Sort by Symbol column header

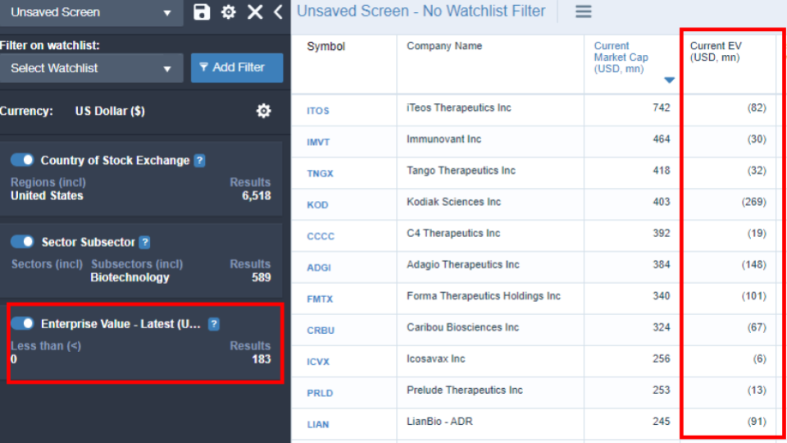click(325, 46)
